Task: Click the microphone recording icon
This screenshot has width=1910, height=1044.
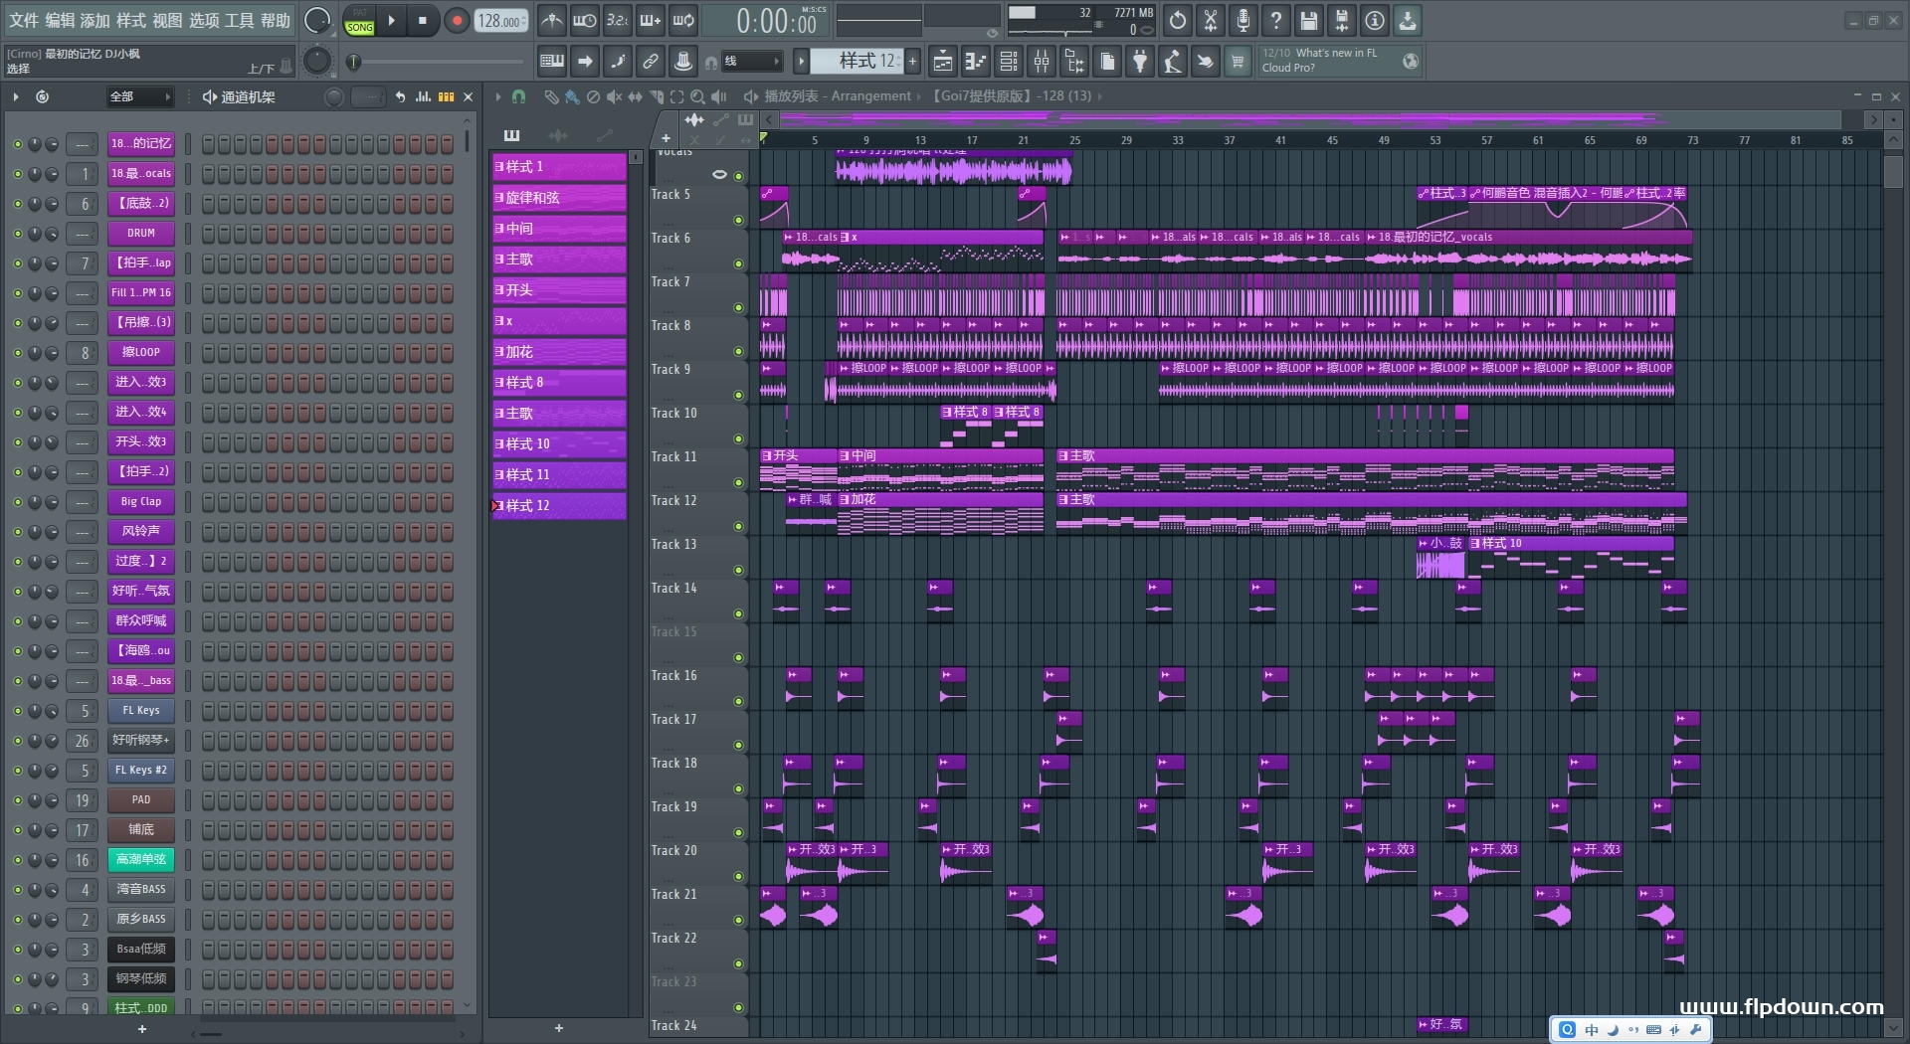Action: click(x=1243, y=20)
